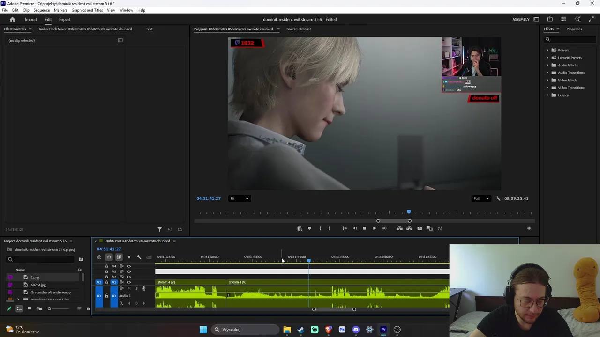Switch to the Export workspace
Image resolution: width=600 pixels, height=337 pixels.
[x=65, y=19]
